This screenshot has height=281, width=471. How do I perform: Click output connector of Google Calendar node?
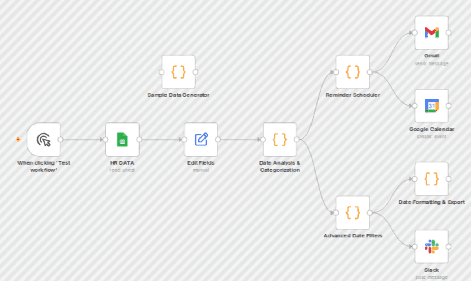pos(449,106)
